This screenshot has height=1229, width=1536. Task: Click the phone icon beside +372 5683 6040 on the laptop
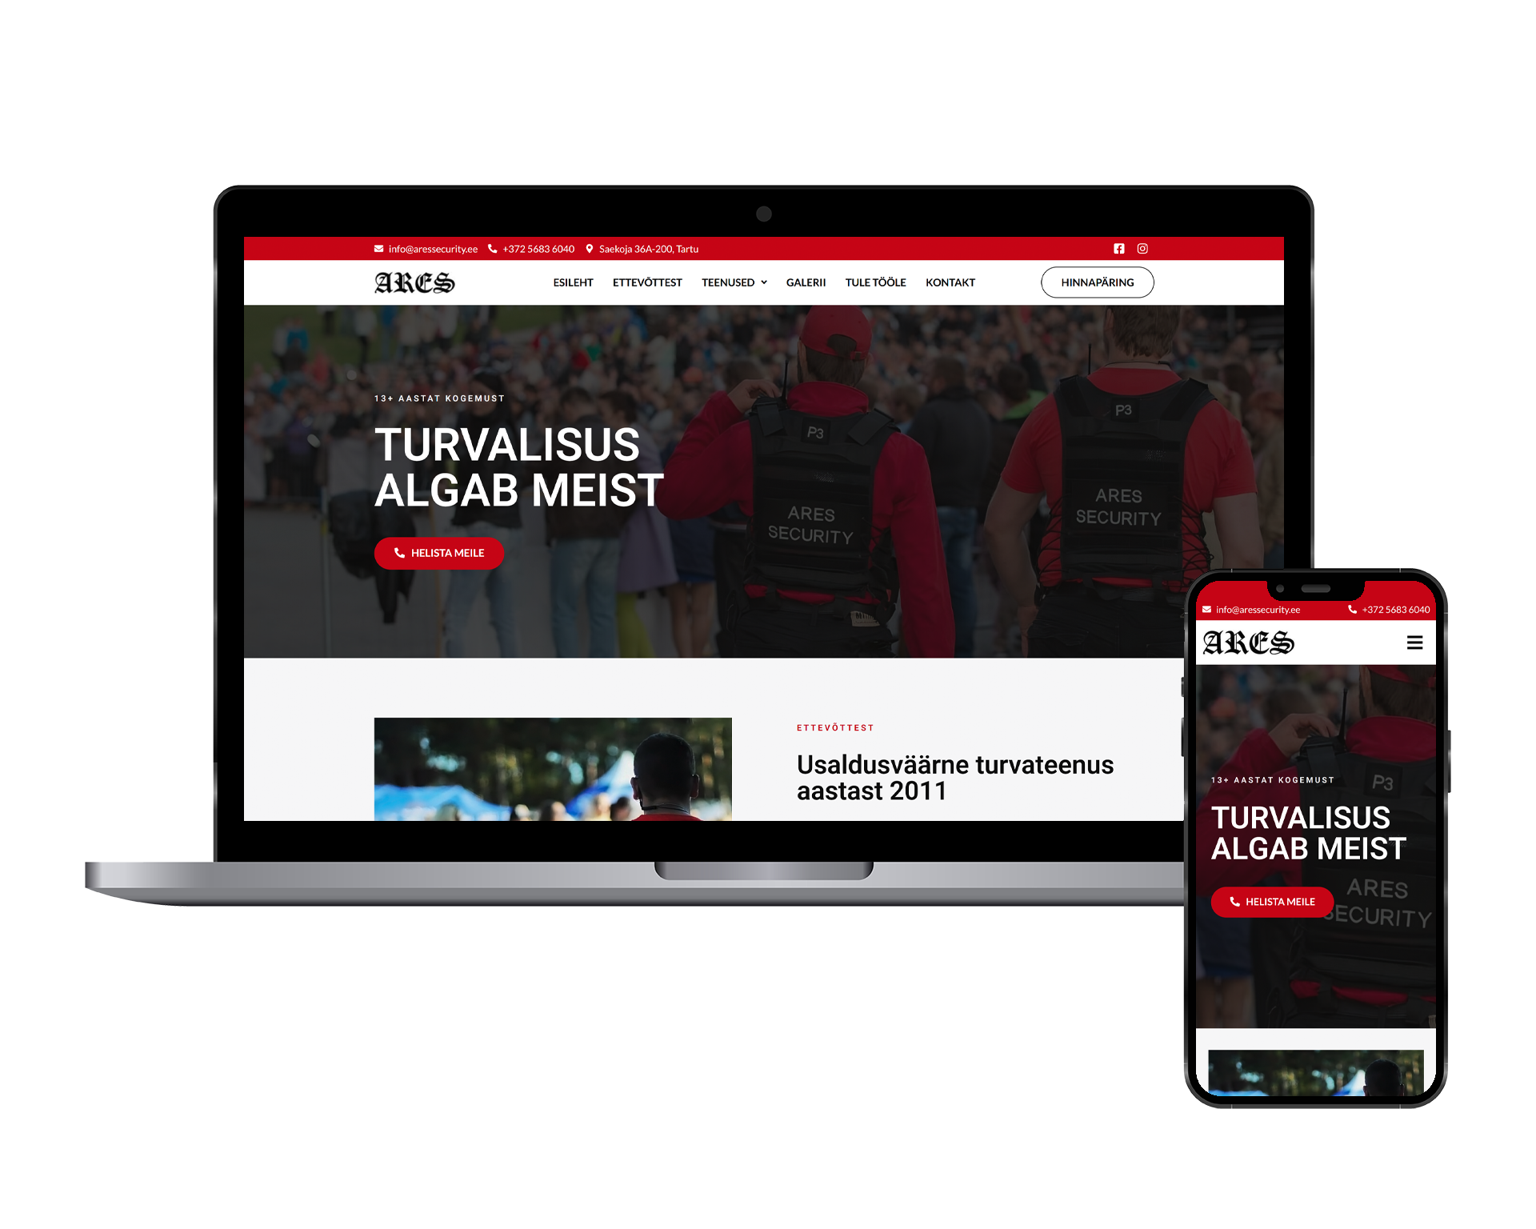(493, 249)
